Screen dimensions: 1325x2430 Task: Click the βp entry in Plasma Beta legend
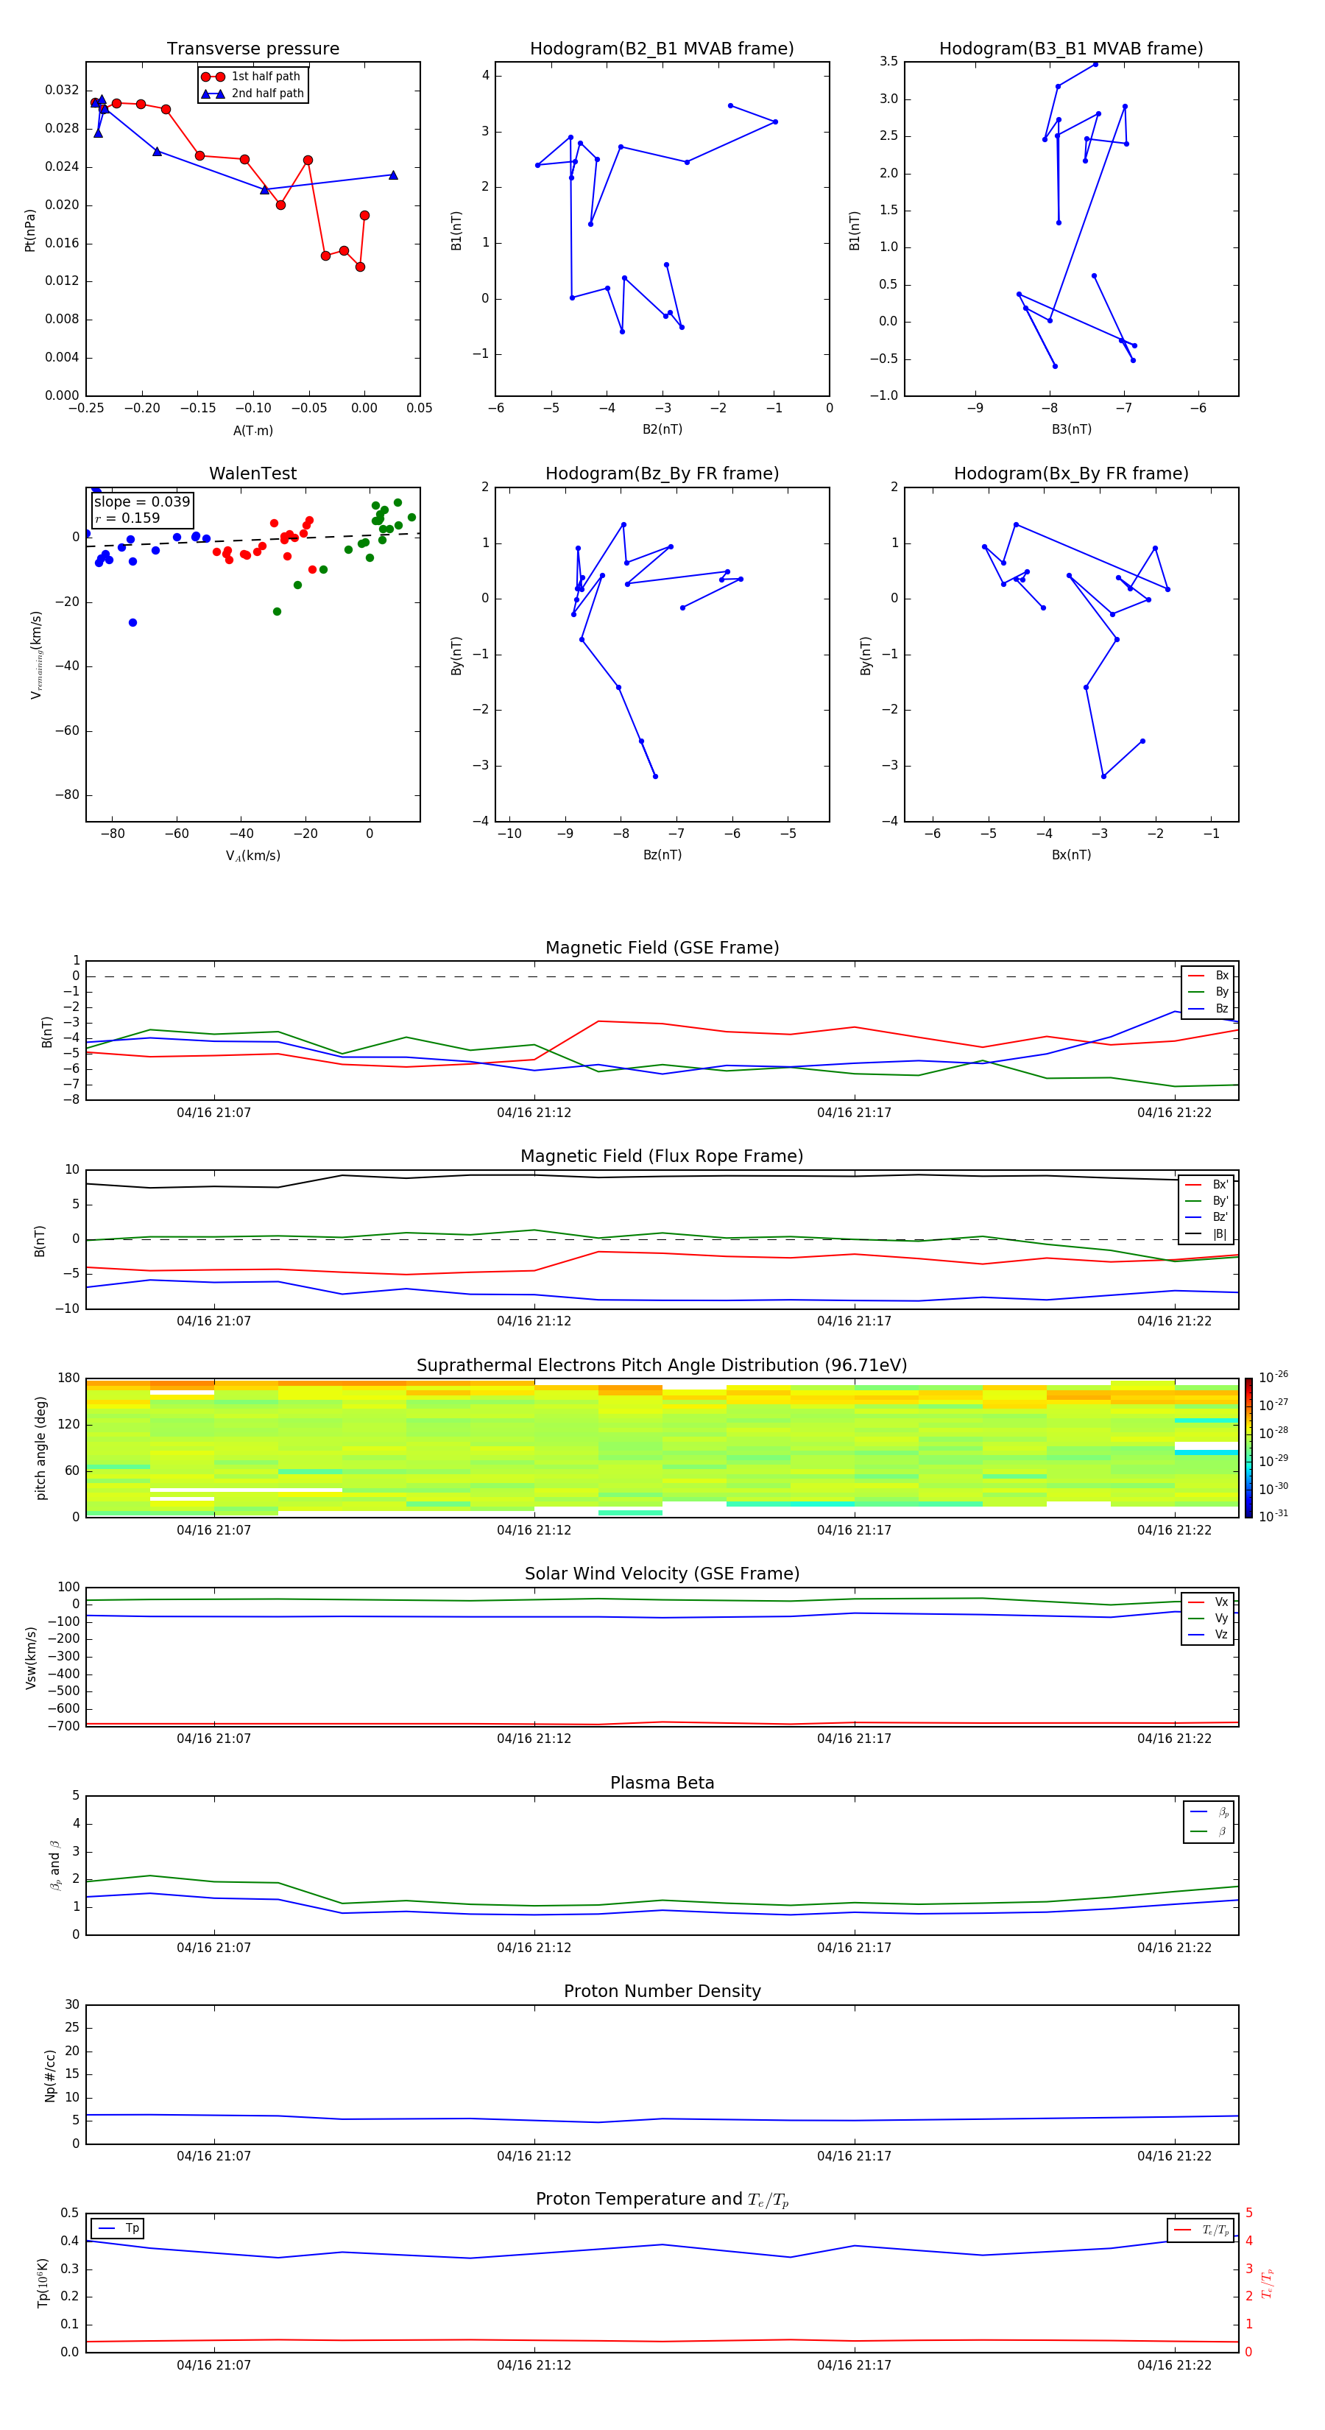[1209, 1812]
